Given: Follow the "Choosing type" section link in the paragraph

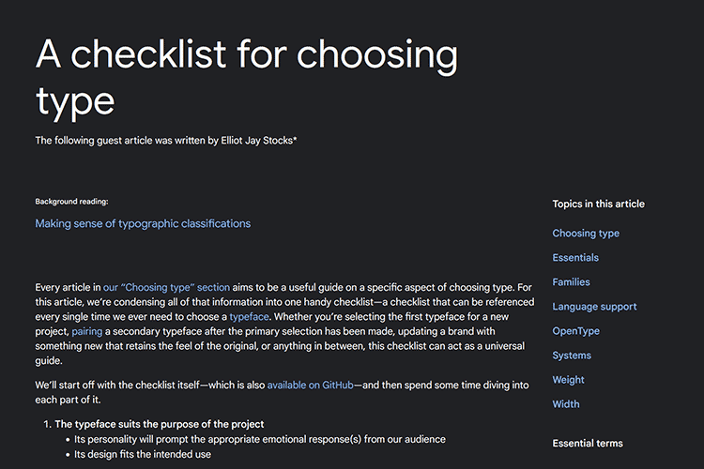Looking at the screenshot, I should coord(166,286).
